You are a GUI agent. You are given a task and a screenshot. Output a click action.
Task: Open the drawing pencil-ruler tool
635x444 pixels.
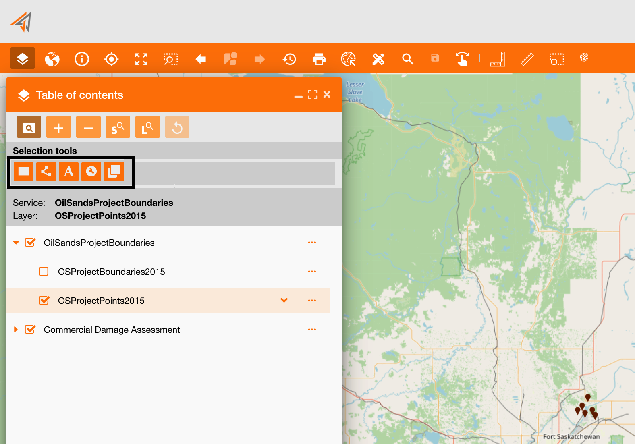378,59
